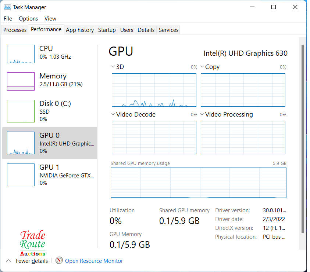Click the Resource Monitor gauge icon
The image size is (310, 272).
[x=59, y=261]
